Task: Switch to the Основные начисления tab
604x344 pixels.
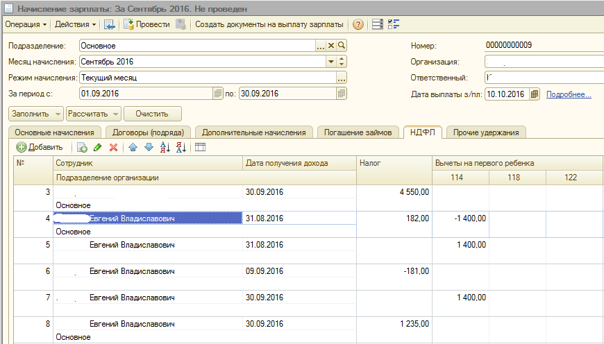Action: pyautogui.click(x=54, y=132)
